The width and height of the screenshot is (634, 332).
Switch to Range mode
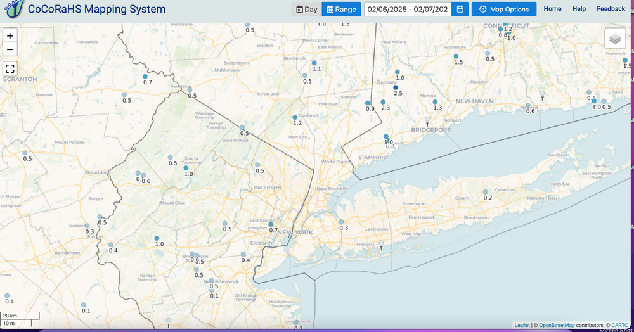[x=341, y=10]
